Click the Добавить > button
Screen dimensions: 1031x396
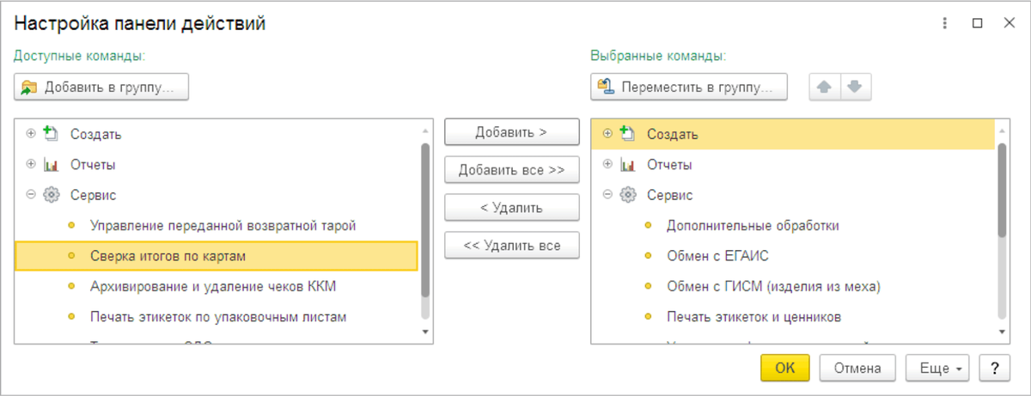click(512, 132)
